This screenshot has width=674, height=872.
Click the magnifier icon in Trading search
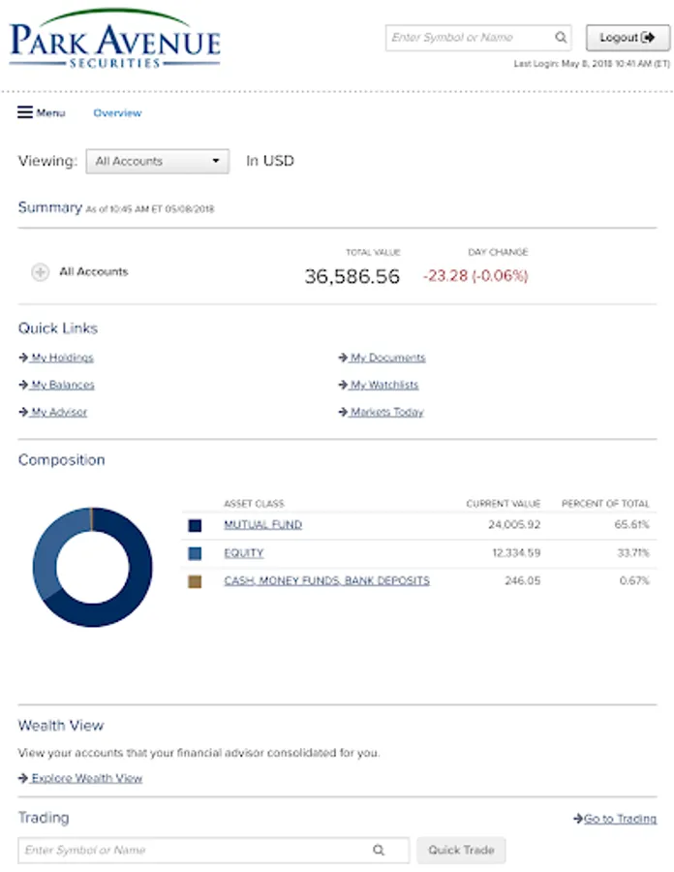(379, 851)
